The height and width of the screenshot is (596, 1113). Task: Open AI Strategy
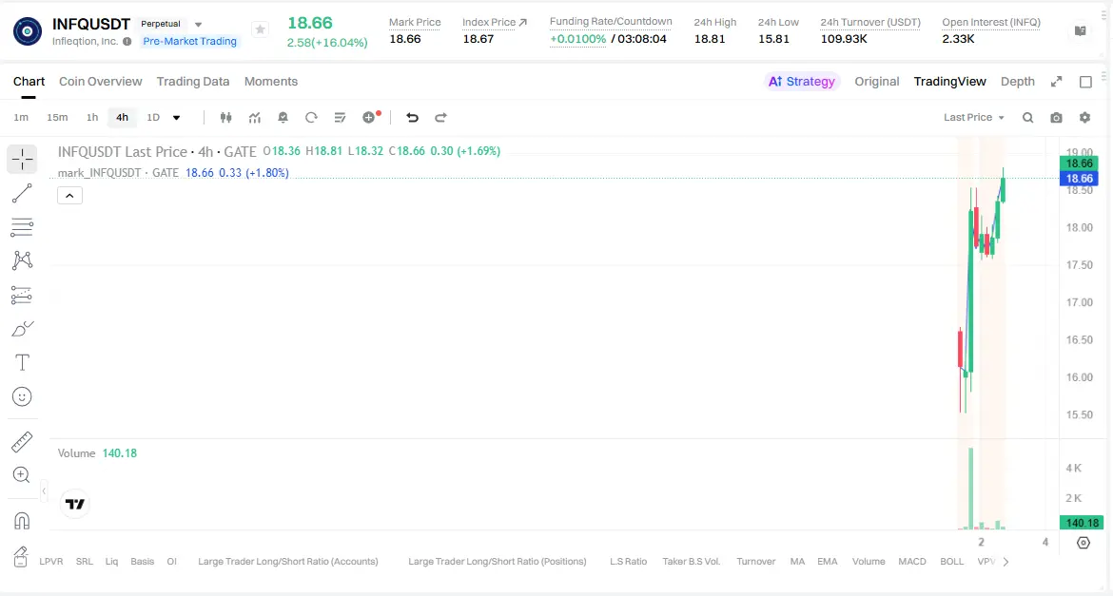pyautogui.click(x=801, y=82)
